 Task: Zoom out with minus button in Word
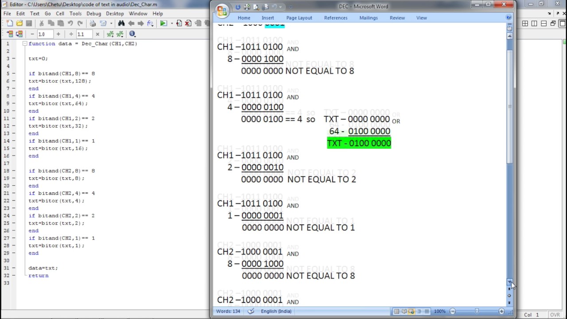click(x=452, y=311)
